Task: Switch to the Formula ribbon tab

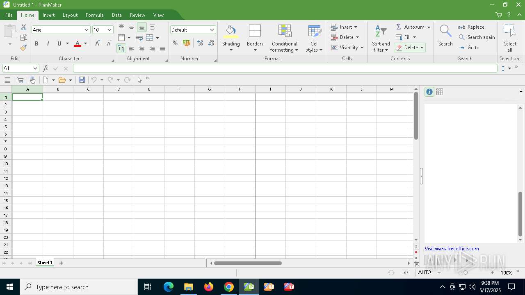Action: click(x=95, y=15)
